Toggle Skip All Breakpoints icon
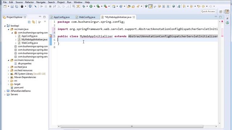Image resolution: width=232 pixels, height=130 pixels. [x=36, y=6]
